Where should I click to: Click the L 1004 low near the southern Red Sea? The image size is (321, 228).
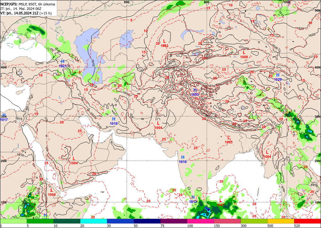pyautogui.click(x=52, y=192)
